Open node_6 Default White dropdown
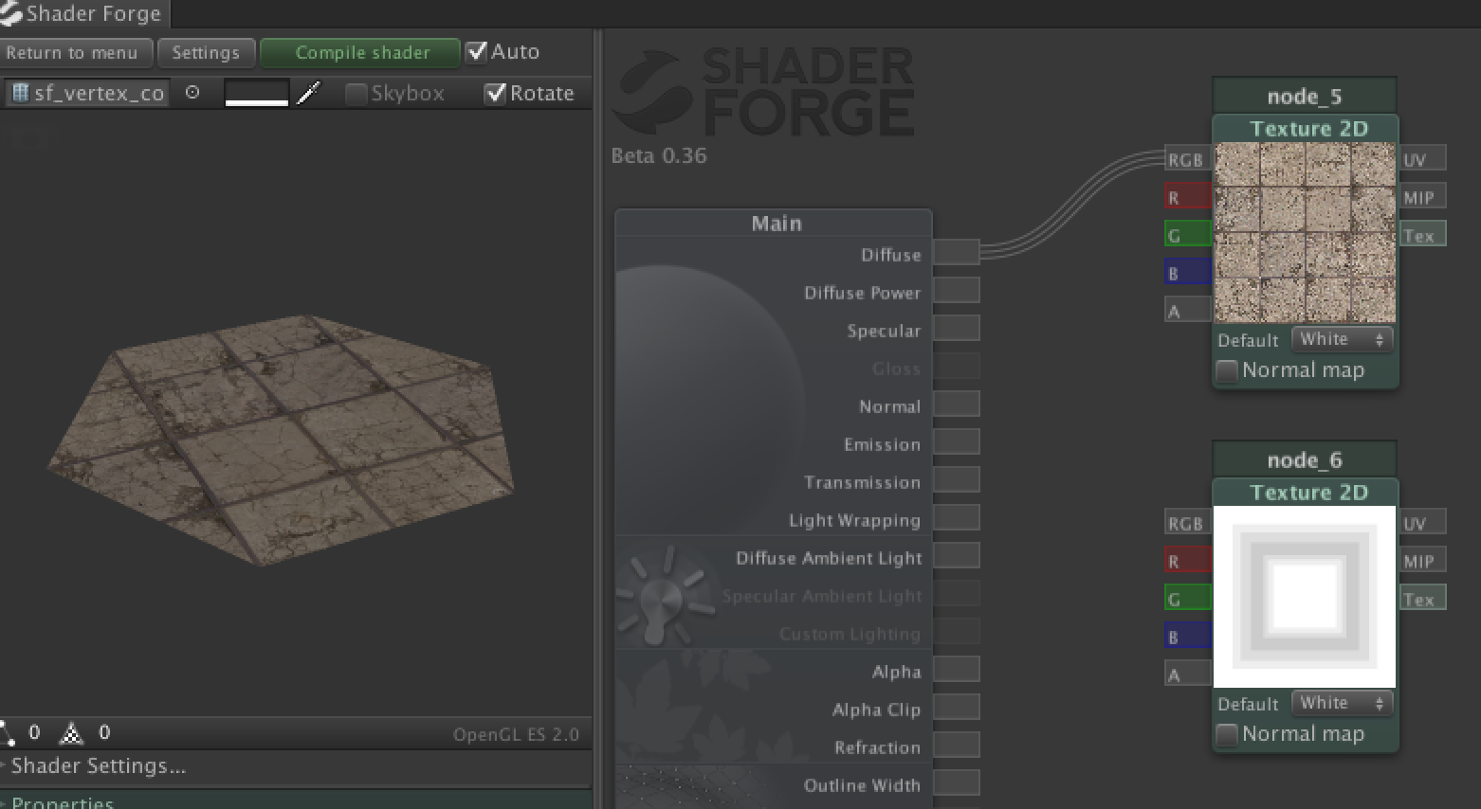The image size is (1481, 809). click(1342, 703)
